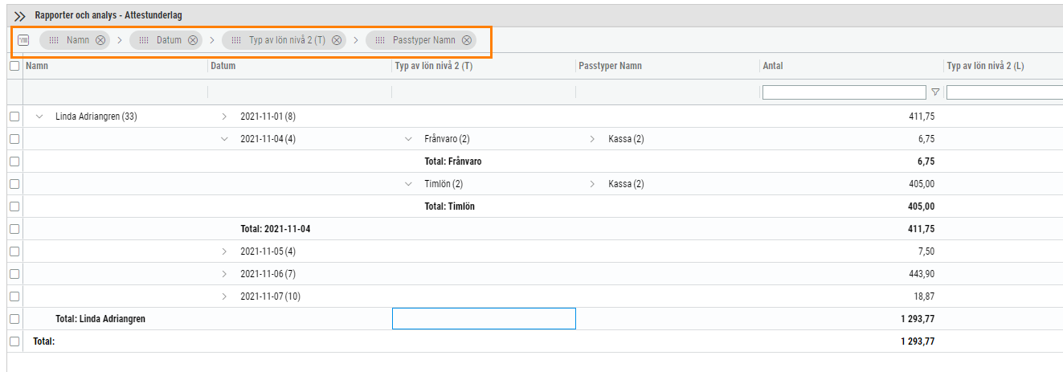
Task: Expand the 2021-11-07 (10) date group
Action: [x=224, y=296]
